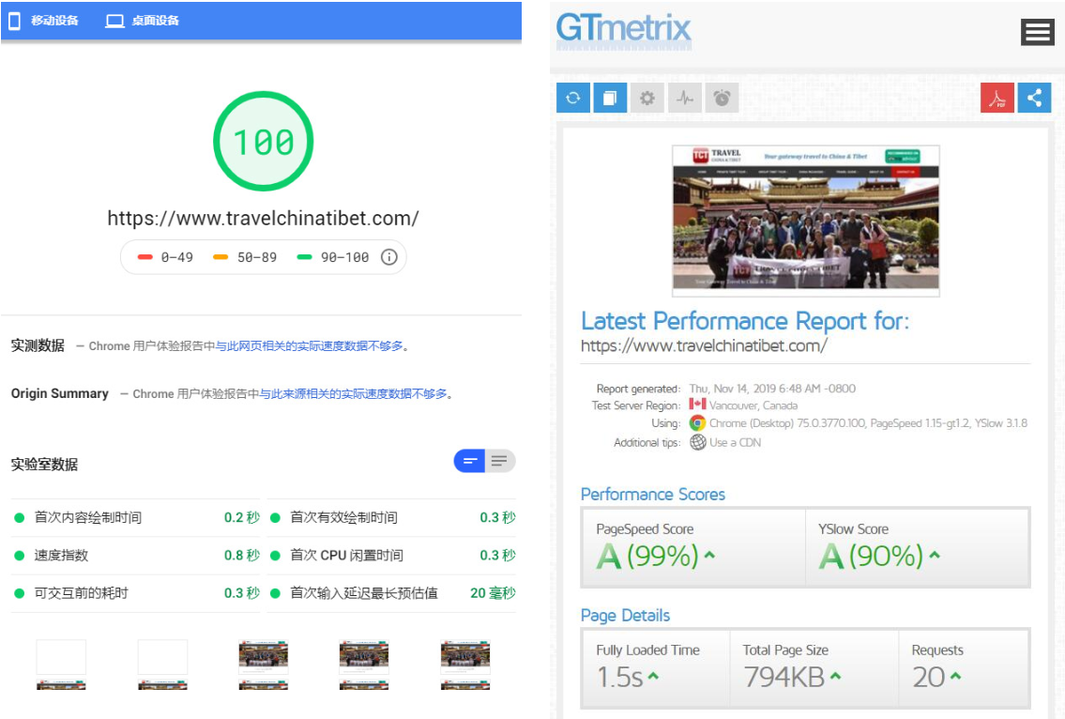Click the website screenshot thumbnail in report

[x=805, y=221]
